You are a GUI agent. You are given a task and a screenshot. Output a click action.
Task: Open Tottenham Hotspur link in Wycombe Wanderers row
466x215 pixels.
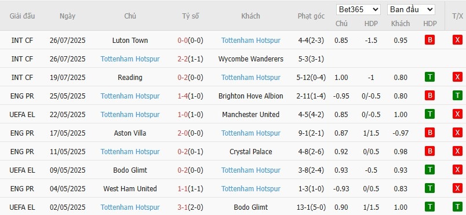pos(130,59)
